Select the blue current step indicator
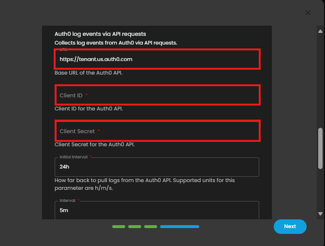This screenshot has width=325, height=246. (x=180, y=227)
